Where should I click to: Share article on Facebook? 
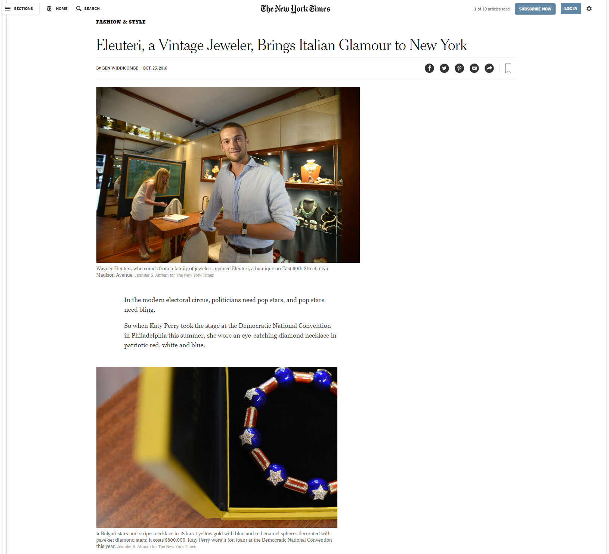coord(429,68)
